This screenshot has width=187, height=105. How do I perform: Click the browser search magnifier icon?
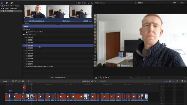[92, 3]
